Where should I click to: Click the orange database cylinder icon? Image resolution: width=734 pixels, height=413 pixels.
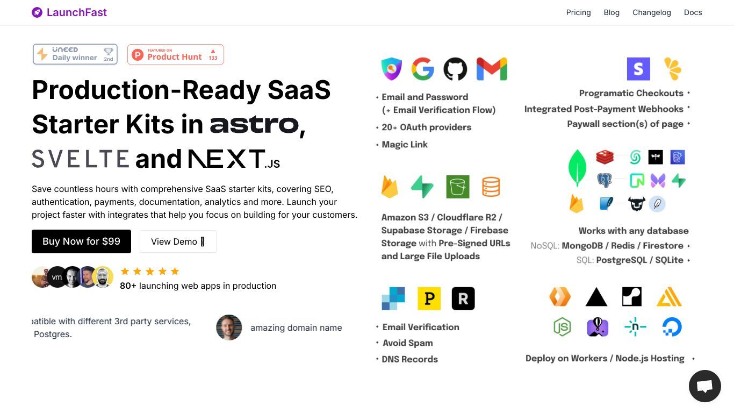[491, 187]
